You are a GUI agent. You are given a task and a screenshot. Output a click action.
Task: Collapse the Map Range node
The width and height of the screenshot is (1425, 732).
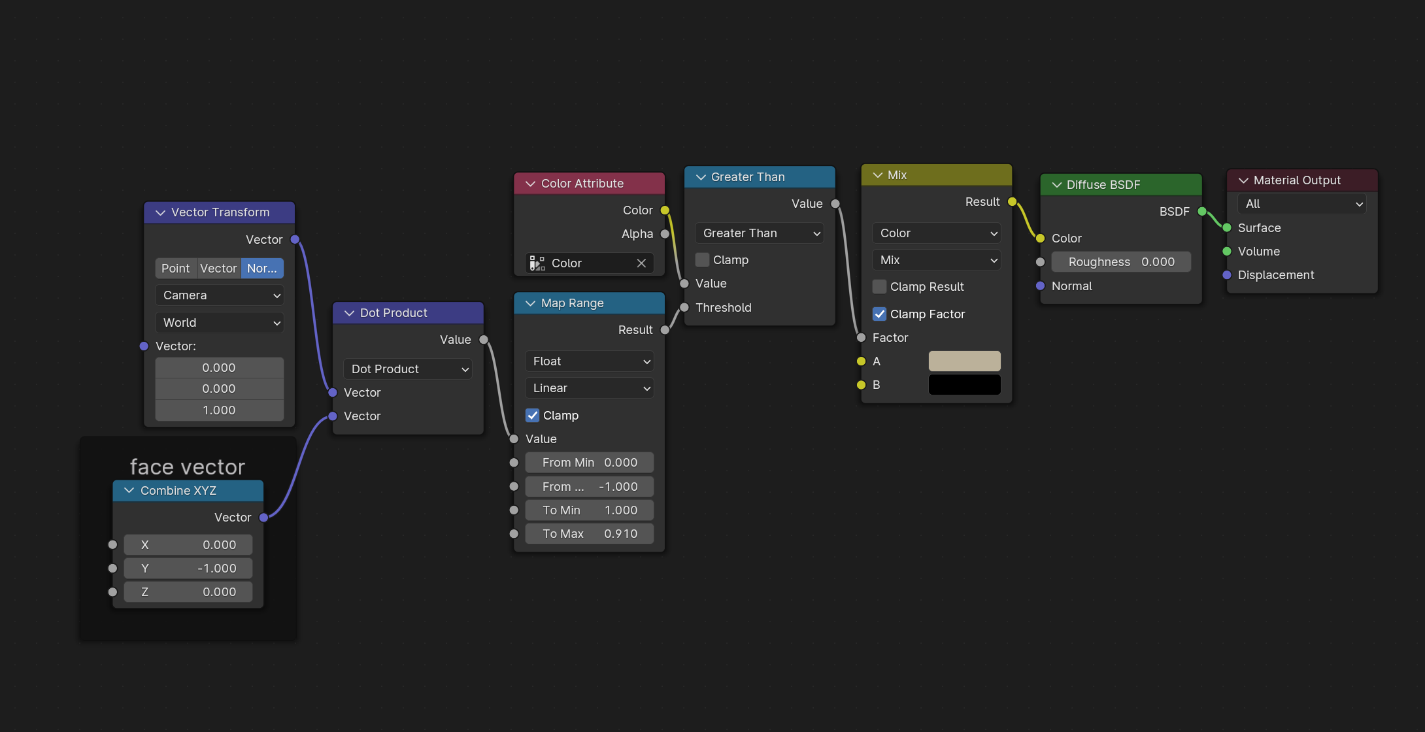pos(530,303)
